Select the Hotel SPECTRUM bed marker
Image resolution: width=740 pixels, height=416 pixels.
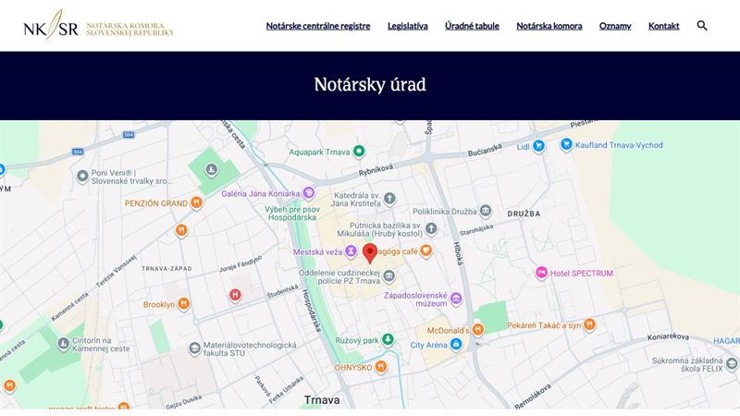tap(541, 273)
